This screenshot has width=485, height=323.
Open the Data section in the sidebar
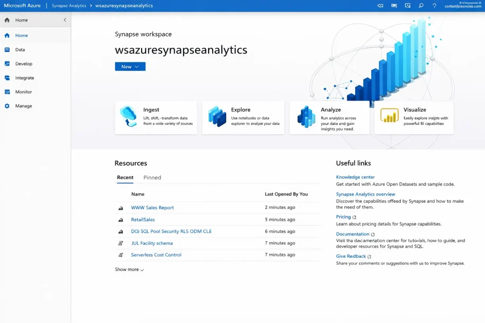21,50
